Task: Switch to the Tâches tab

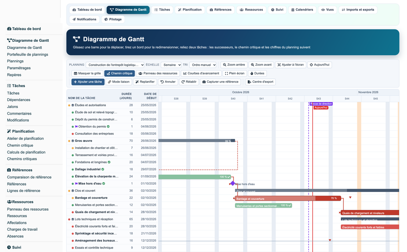Action: 162,10
